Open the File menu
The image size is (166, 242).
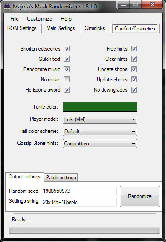14,19
